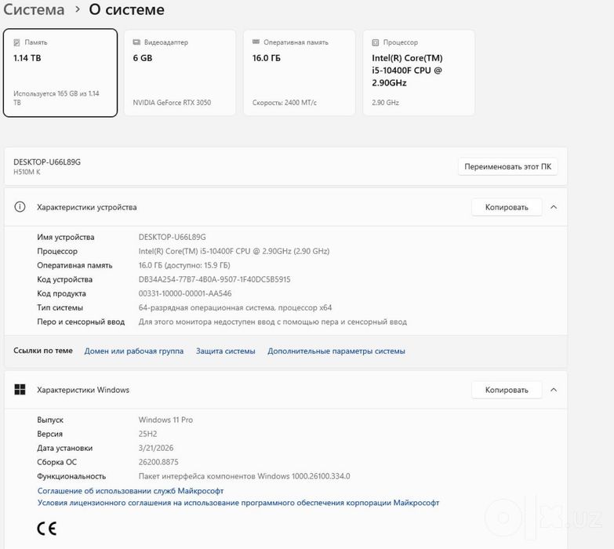This screenshot has height=549, width=614.
Task: Open Домен или рабочая группа link
Action: pyautogui.click(x=134, y=351)
